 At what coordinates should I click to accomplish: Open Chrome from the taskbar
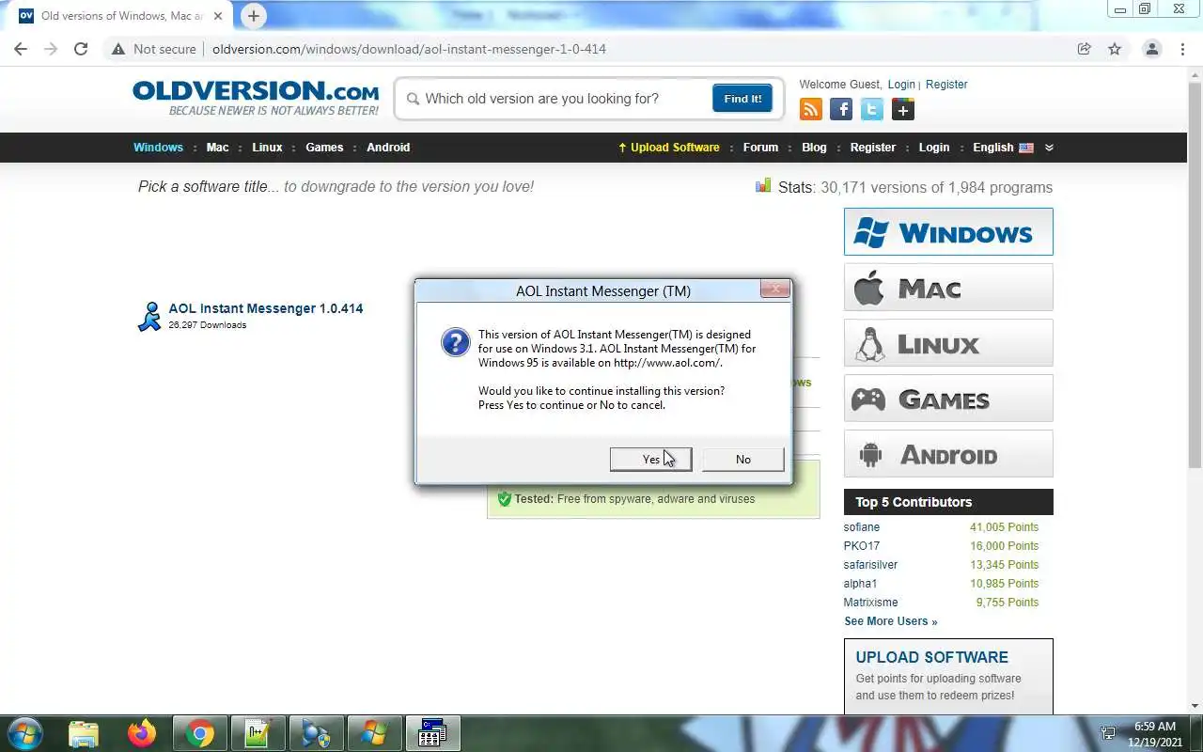[199, 733]
